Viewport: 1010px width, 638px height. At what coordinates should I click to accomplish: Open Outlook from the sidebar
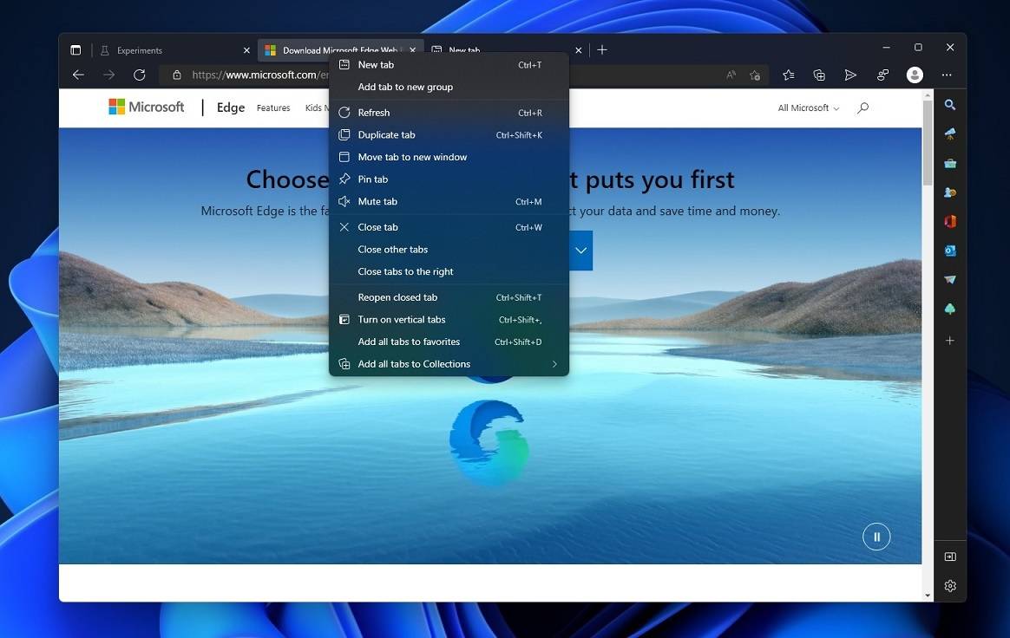[950, 251]
